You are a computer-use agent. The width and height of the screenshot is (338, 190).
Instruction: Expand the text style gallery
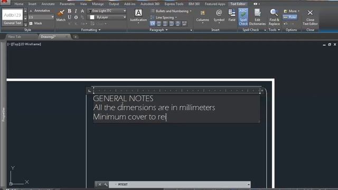tap(25, 25)
